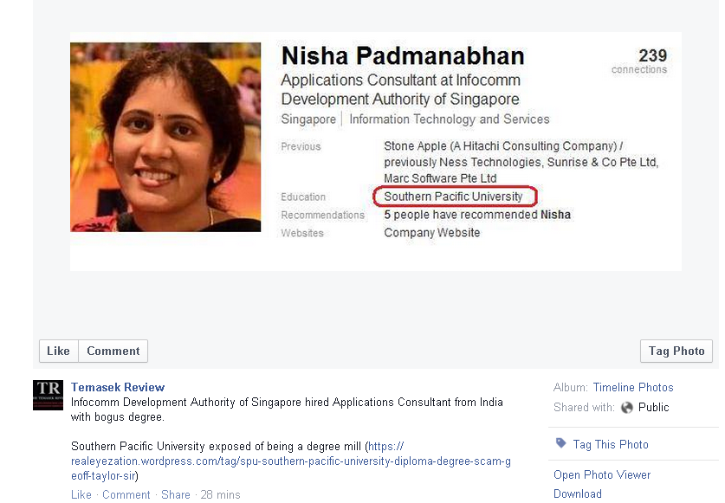
Task: Open Photo Viewer link
Action: [x=602, y=474]
